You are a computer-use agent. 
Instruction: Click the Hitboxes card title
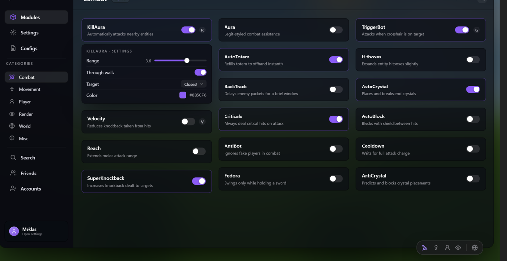(x=371, y=57)
